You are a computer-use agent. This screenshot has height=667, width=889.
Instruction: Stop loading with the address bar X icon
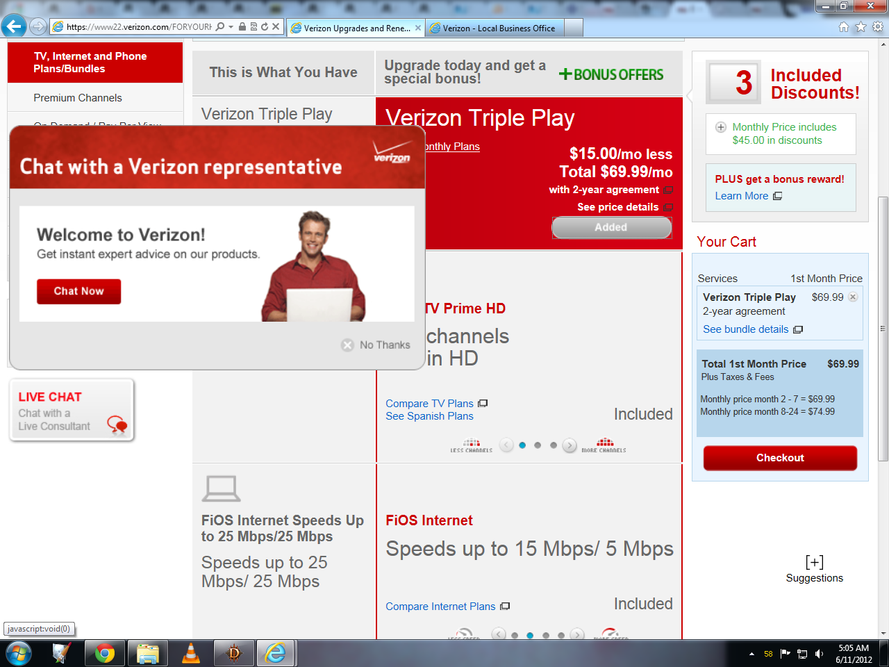276,27
